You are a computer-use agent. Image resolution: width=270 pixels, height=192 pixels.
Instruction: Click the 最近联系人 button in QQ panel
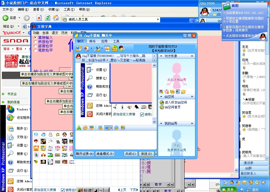[254, 174]
